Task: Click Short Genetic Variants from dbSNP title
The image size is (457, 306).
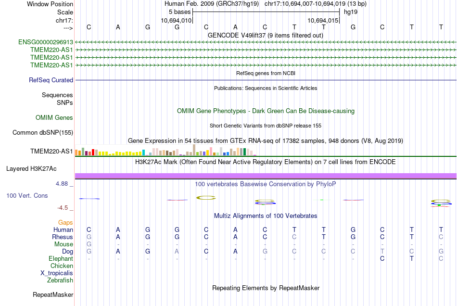Action: click(265, 126)
